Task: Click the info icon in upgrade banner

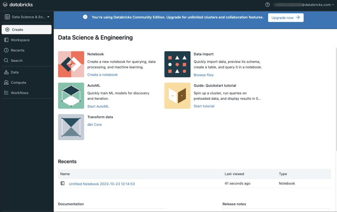Action: click(85, 17)
